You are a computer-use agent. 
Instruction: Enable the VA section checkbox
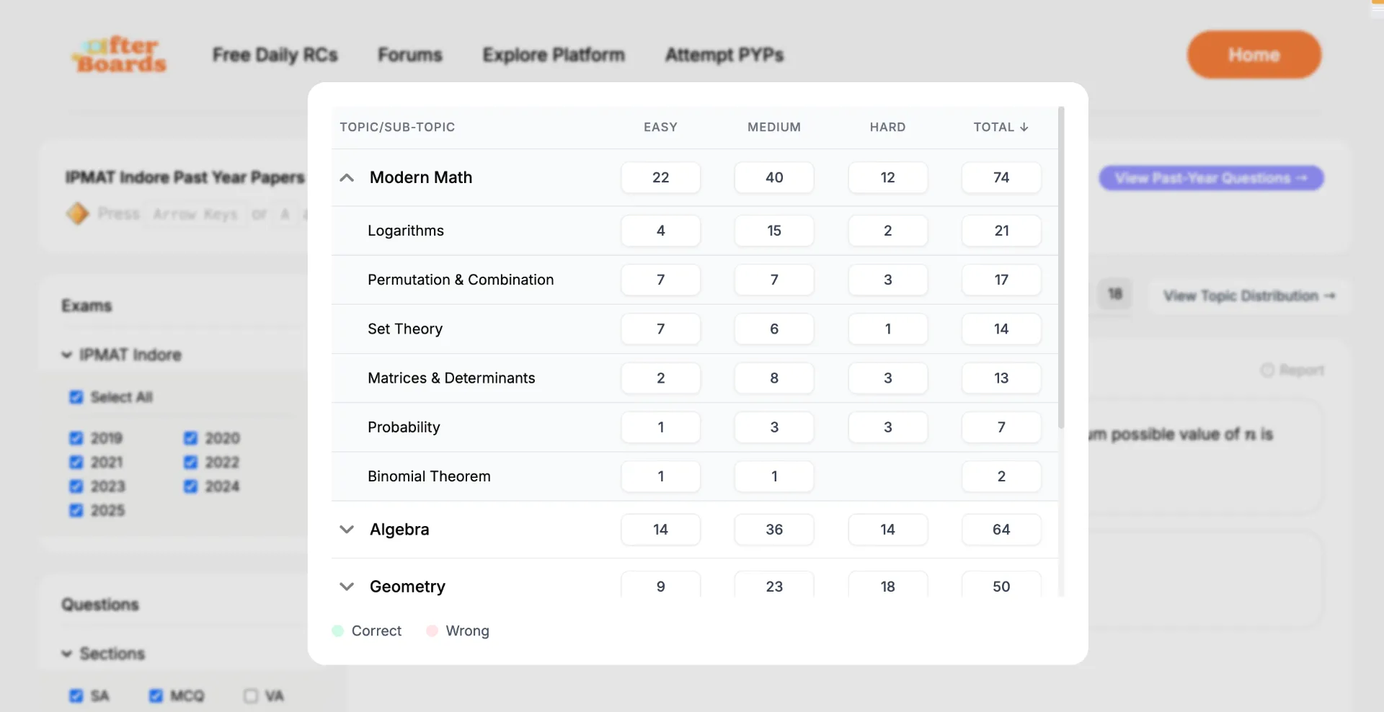(x=251, y=695)
